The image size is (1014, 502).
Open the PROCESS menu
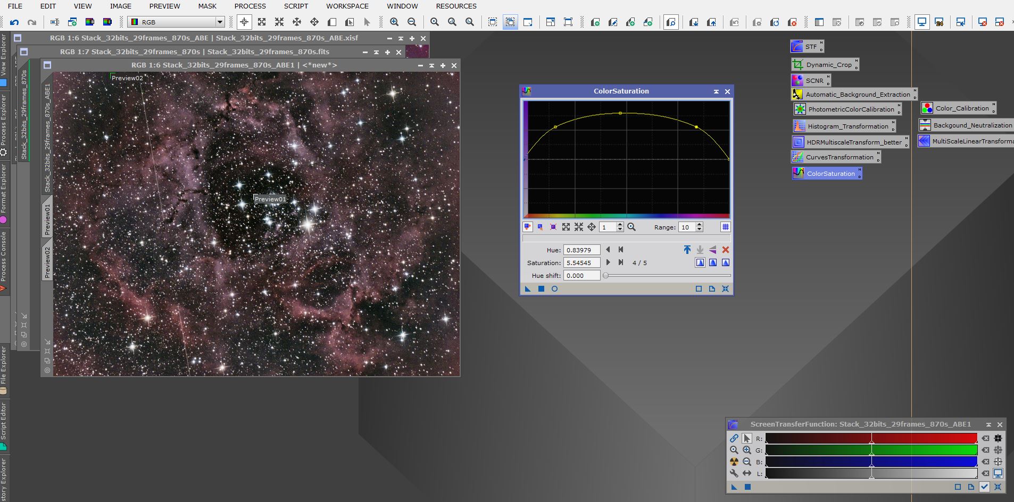(x=250, y=6)
